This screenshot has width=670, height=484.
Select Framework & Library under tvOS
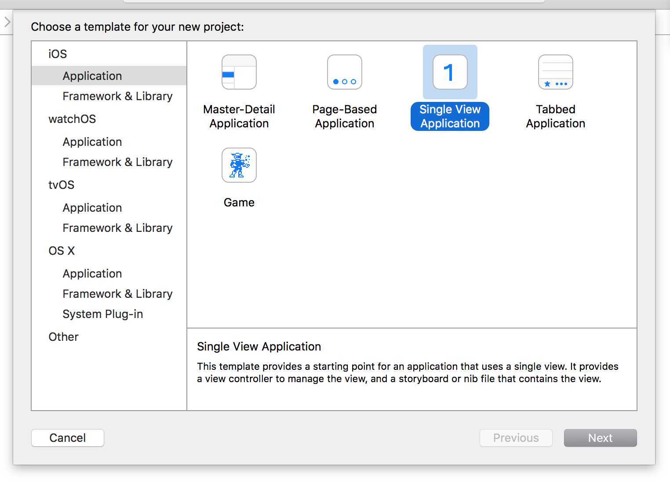pos(109,228)
